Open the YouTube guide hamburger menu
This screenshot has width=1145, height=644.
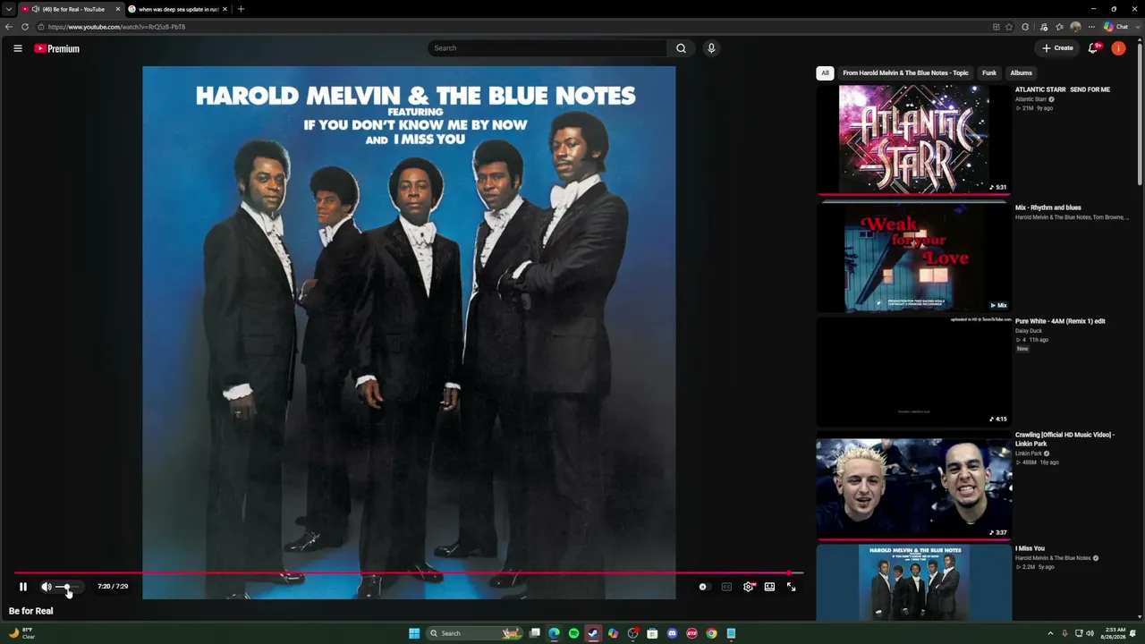(x=18, y=48)
